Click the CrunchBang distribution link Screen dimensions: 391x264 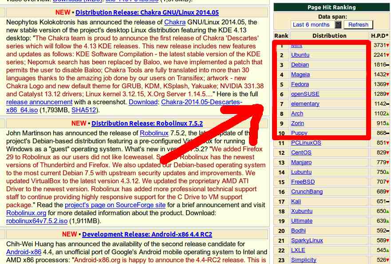307,192
